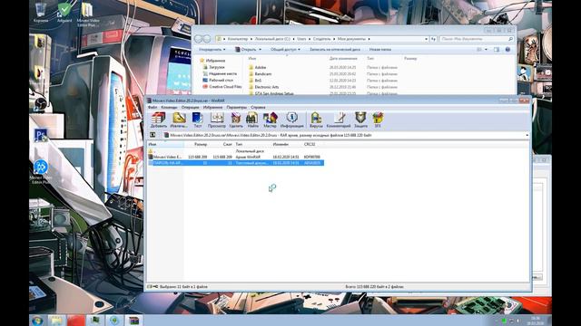
Task: Click the Users breadcrumb in Explorer
Action: point(301,39)
